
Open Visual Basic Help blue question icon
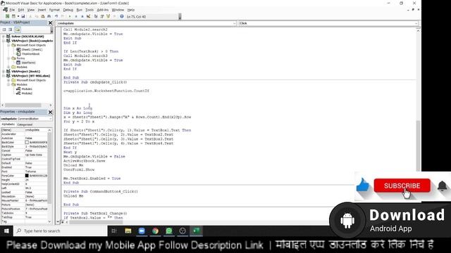(122, 16)
